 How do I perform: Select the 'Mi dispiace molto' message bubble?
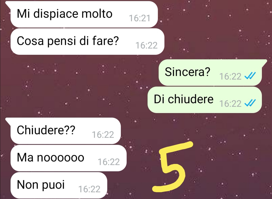point(84,14)
